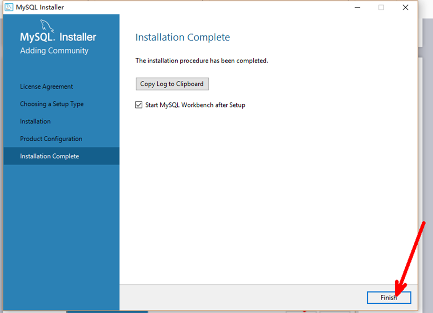Viewport: 433px width, 313px height.
Task: Click the 'Installation Complete' heading
Action: tap(183, 37)
